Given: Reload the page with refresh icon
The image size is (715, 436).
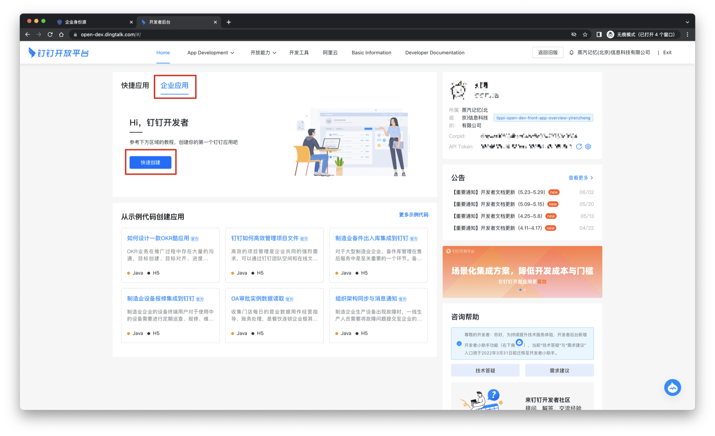Looking at the screenshot, I should point(50,35).
